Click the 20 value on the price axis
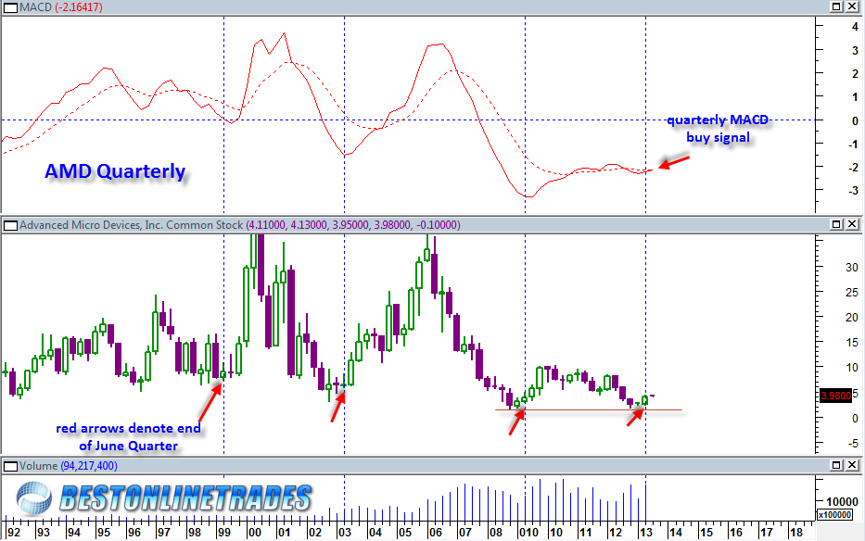Image resolution: width=865 pixels, height=541 pixels. tap(852, 318)
